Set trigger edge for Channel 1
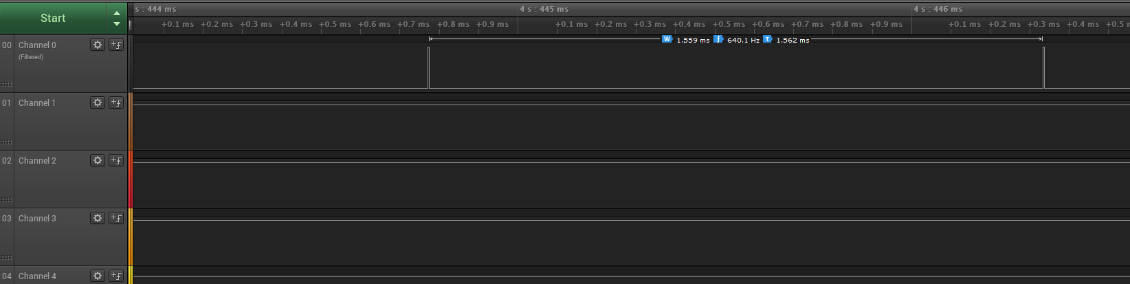This screenshot has height=284, width=1130. pos(116,102)
